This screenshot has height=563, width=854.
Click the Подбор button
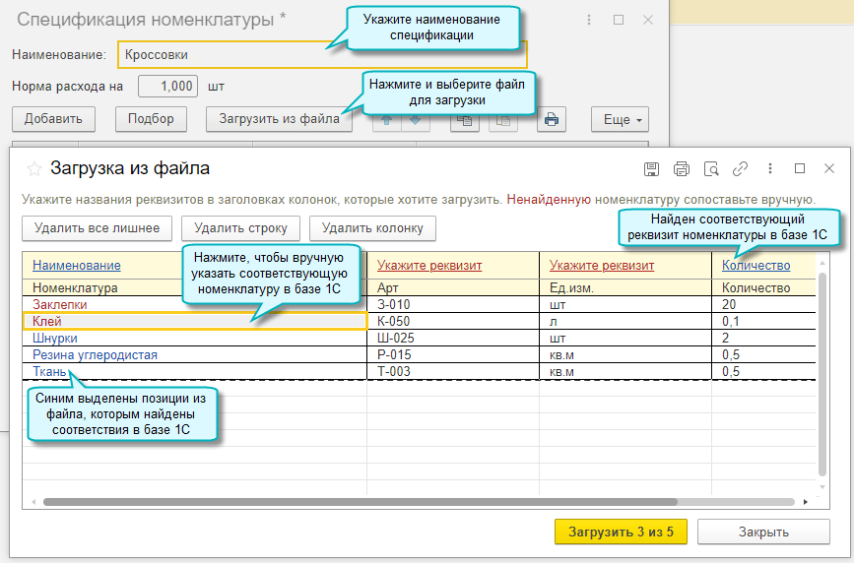pyautogui.click(x=151, y=119)
